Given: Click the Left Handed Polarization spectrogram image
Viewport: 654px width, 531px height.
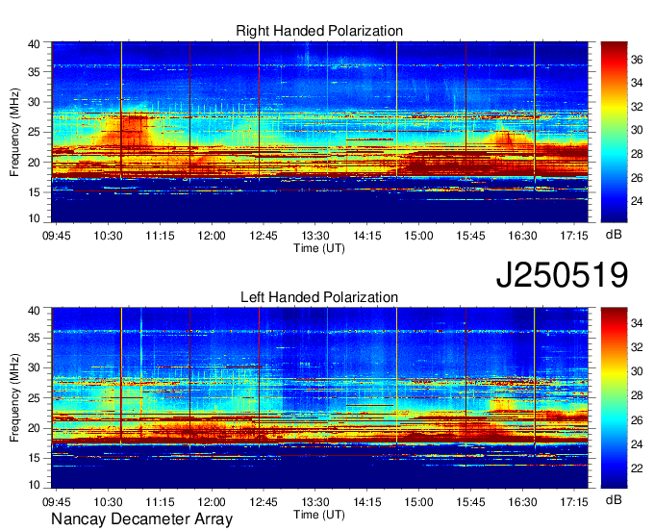Looking at the screenshot, I should [x=320, y=398].
